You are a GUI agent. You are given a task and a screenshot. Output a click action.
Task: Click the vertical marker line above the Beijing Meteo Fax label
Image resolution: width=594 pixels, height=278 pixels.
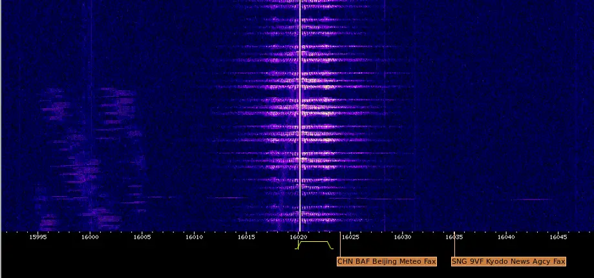[x=340, y=248]
